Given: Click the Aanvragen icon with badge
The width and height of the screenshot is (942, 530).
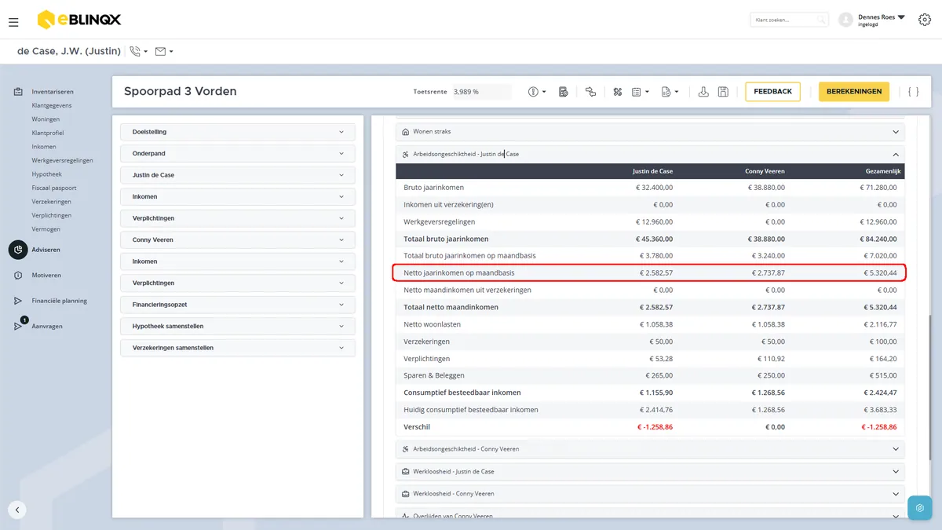Looking at the screenshot, I should tap(19, 325).
